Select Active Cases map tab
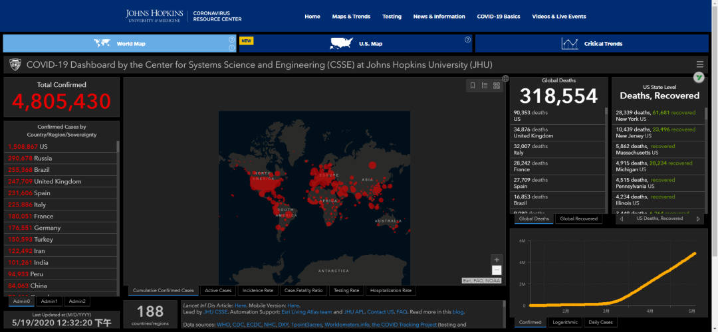The height and width of the screenshot is (332, 718). (x=219, y=290)
